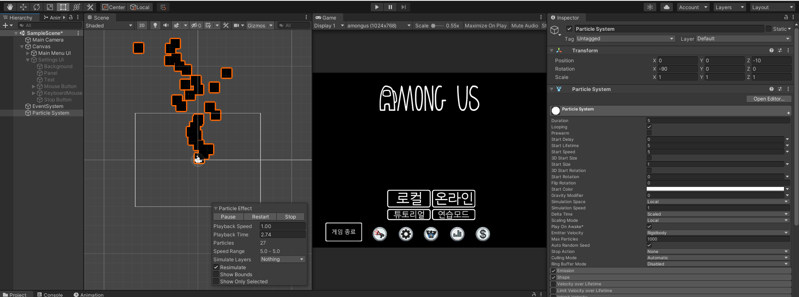Open the Shaded draw mode dropdown
Screen dimensions: 799x297
(x=109, y=25)
